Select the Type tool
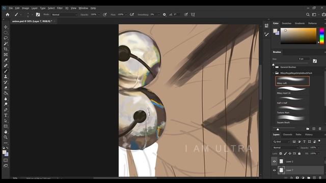Image resolution: width=326 pixels, height=183 pixels. 6,115
